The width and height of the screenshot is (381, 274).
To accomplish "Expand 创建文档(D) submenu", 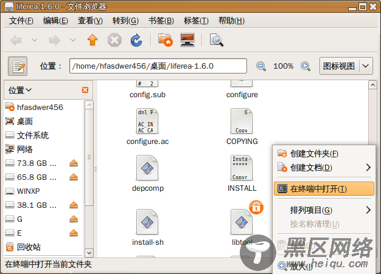I will [x=324, y=168].
